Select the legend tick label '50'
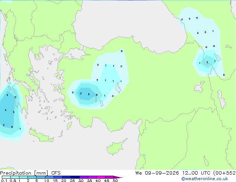The width and height of the screenshot is (236, 182). (115, 181)
